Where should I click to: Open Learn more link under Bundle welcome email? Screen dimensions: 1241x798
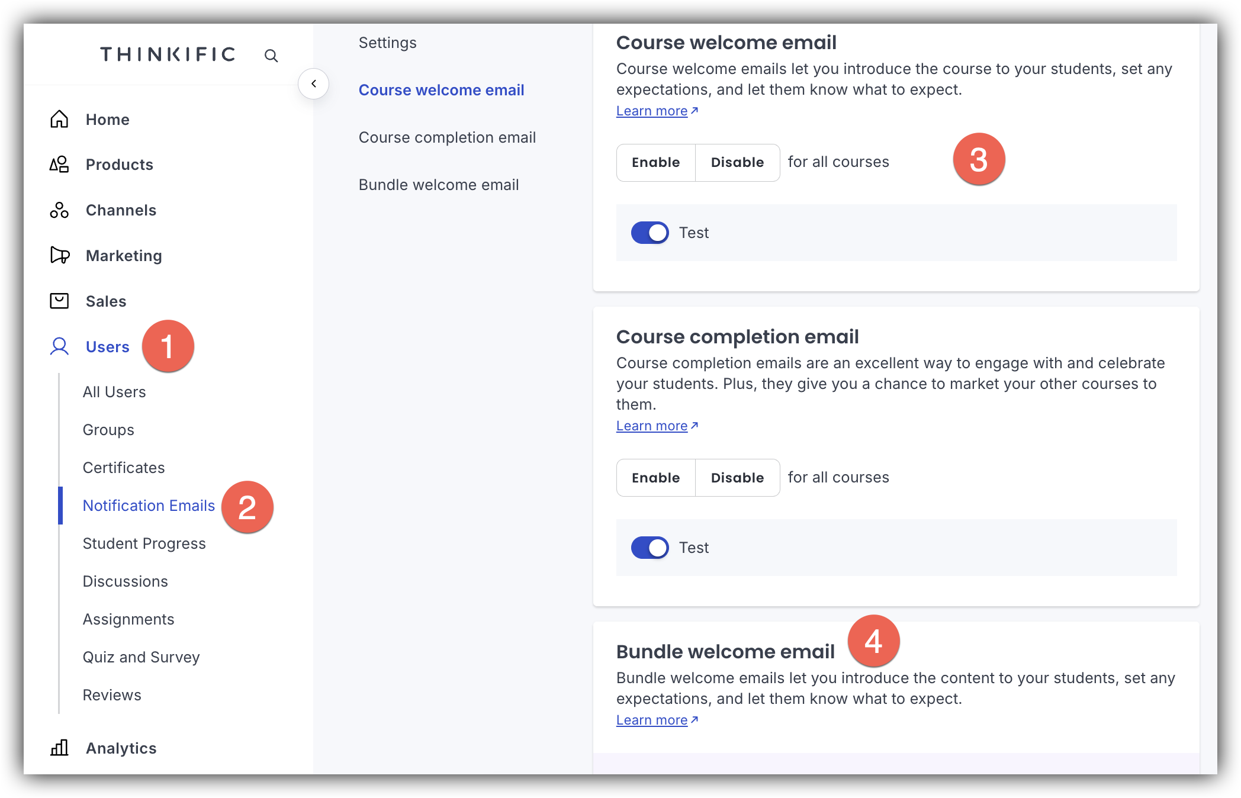(x=652, y=720)
